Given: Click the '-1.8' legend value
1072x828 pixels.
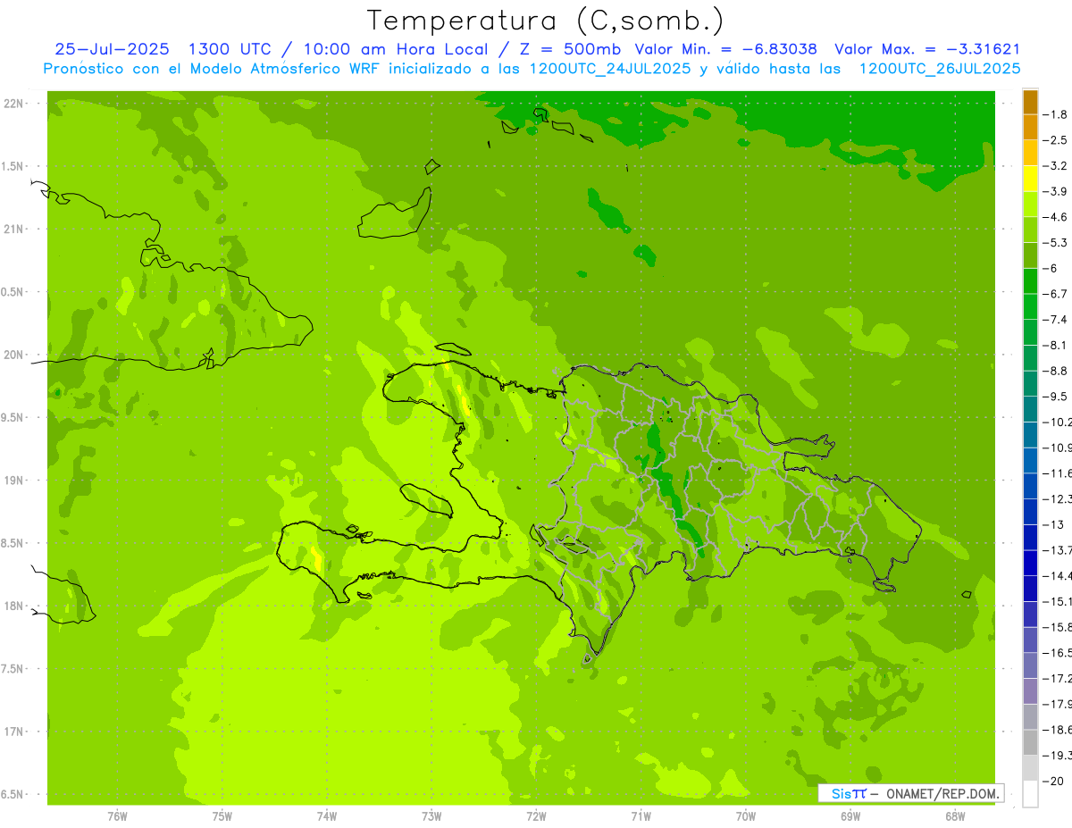Looking at the screenshot, I should click(x=1057, y=114).
